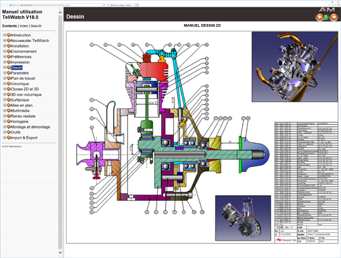Click the sidebar scroll down arrow
This screenshot has width=341, height=258.
tap(60, 253)
